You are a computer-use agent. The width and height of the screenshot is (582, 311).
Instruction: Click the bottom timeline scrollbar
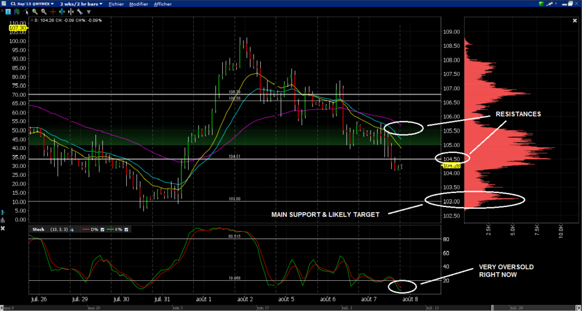(x=291, y=308)
